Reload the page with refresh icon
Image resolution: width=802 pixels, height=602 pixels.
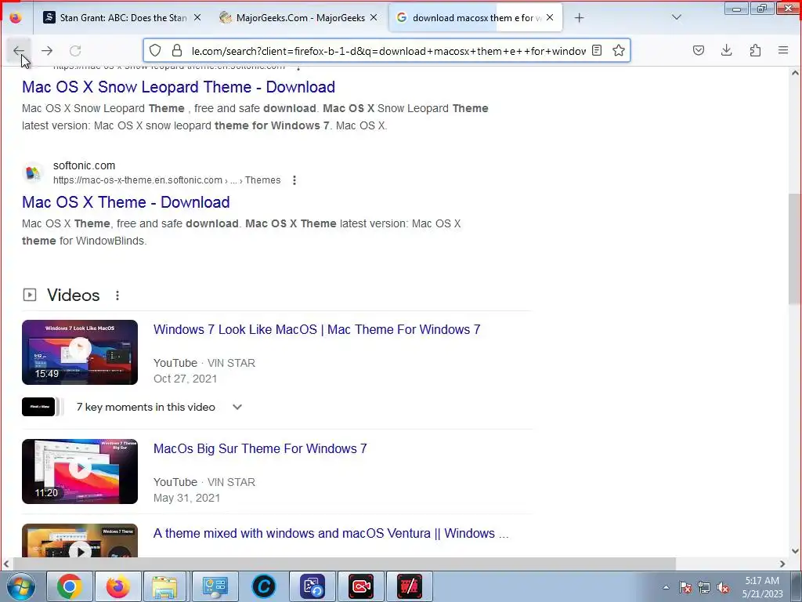click(75, 51)
